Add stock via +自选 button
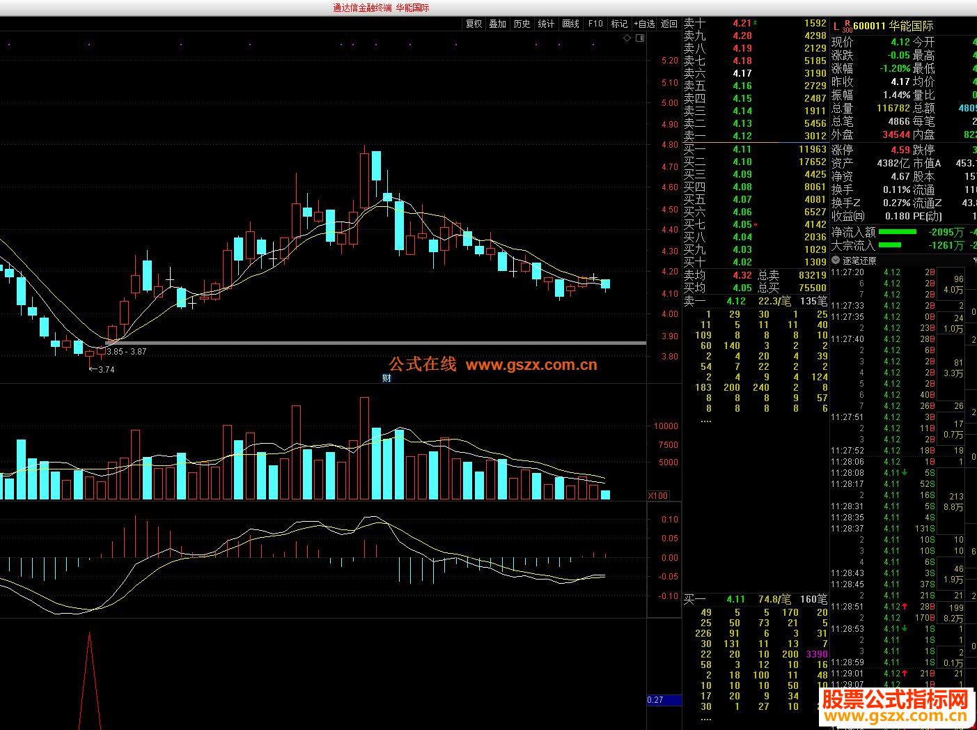977x730 pixels. [644, 24]
